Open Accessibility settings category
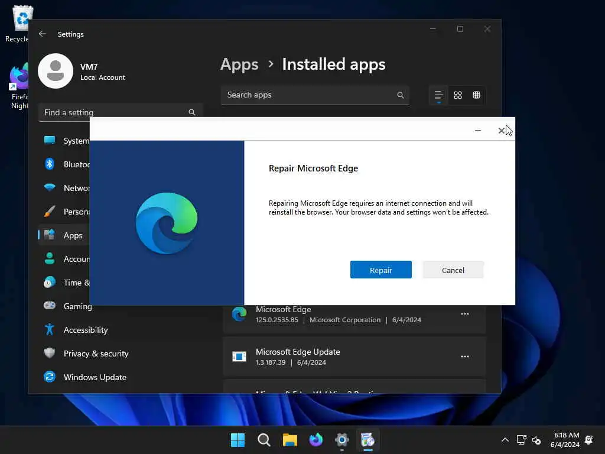The width and height of the screenshot is (605, 454). 121,330
